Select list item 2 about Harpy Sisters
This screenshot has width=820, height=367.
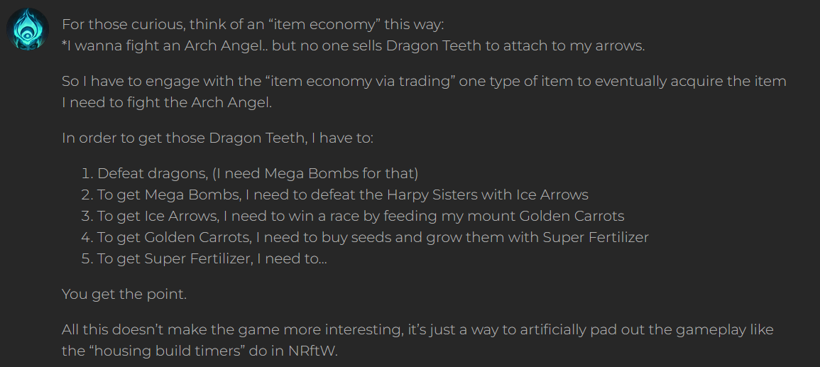coord(334,195)
